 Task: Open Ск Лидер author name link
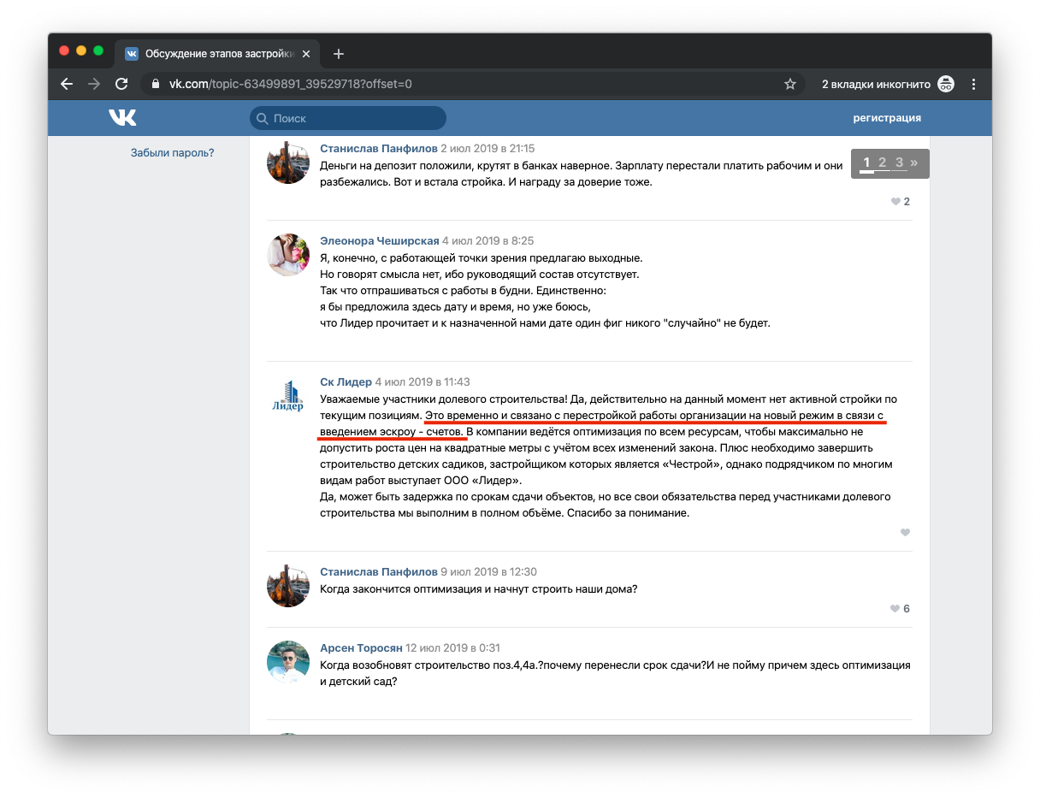coord(346,382)
